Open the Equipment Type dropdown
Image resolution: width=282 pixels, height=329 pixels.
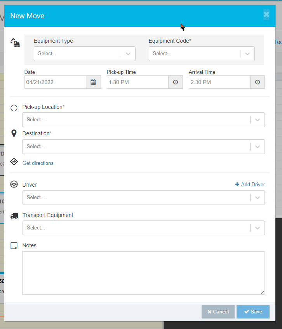(128, 53)
